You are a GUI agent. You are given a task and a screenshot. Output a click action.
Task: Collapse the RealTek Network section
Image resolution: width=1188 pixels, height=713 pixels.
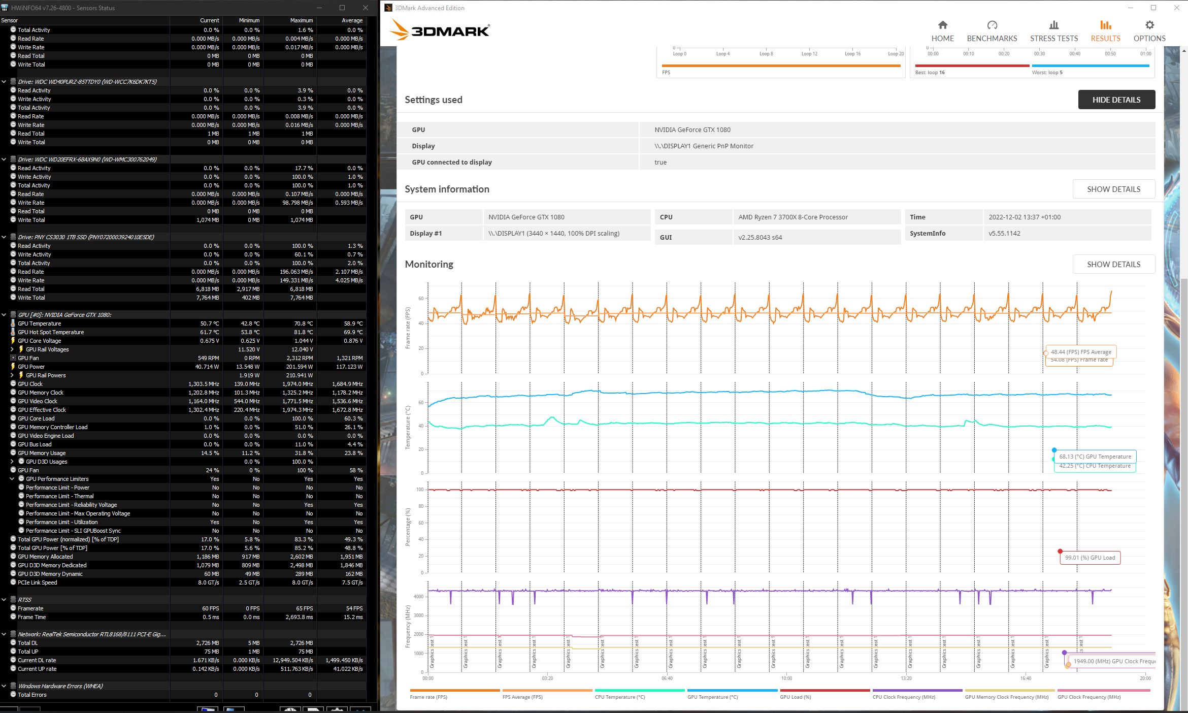click(4, 634)
